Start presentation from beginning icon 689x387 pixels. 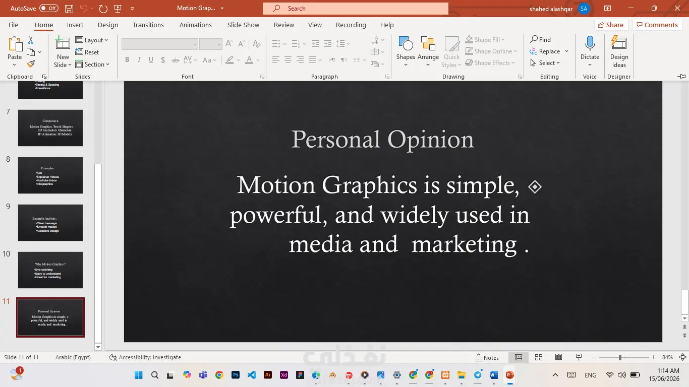point(118,9)
